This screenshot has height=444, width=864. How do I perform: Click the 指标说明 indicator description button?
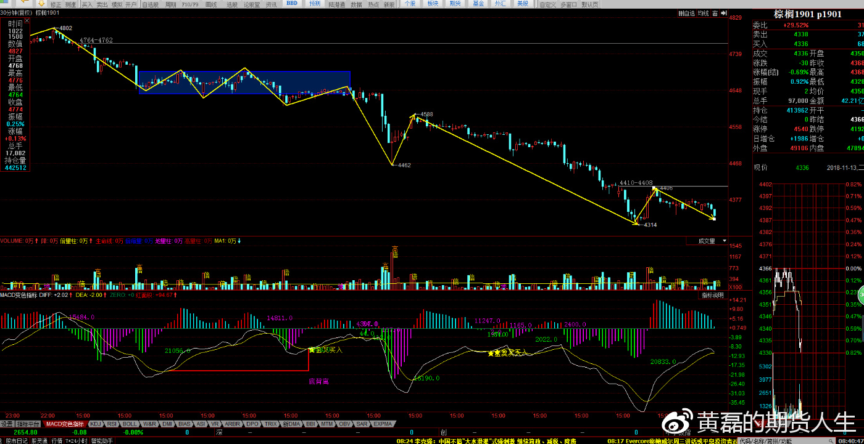(712, 296)
